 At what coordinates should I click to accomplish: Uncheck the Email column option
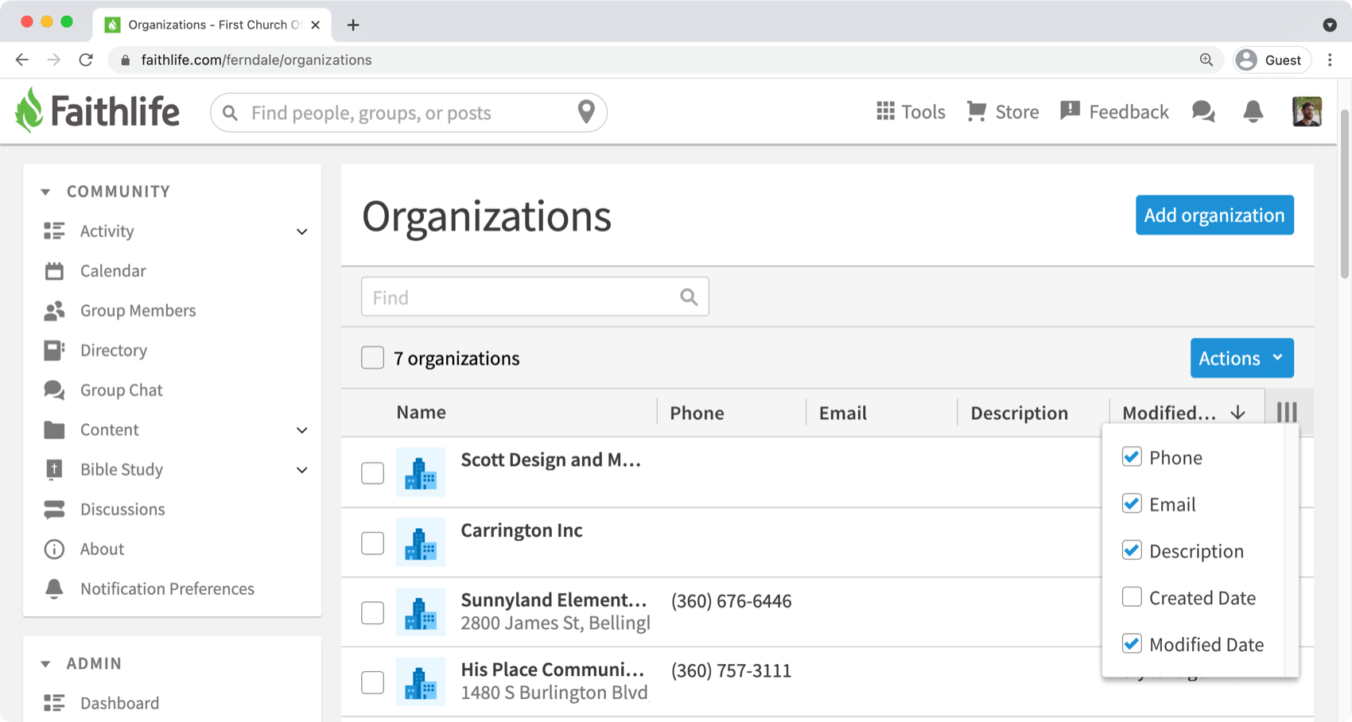[x=1132, y=503]
